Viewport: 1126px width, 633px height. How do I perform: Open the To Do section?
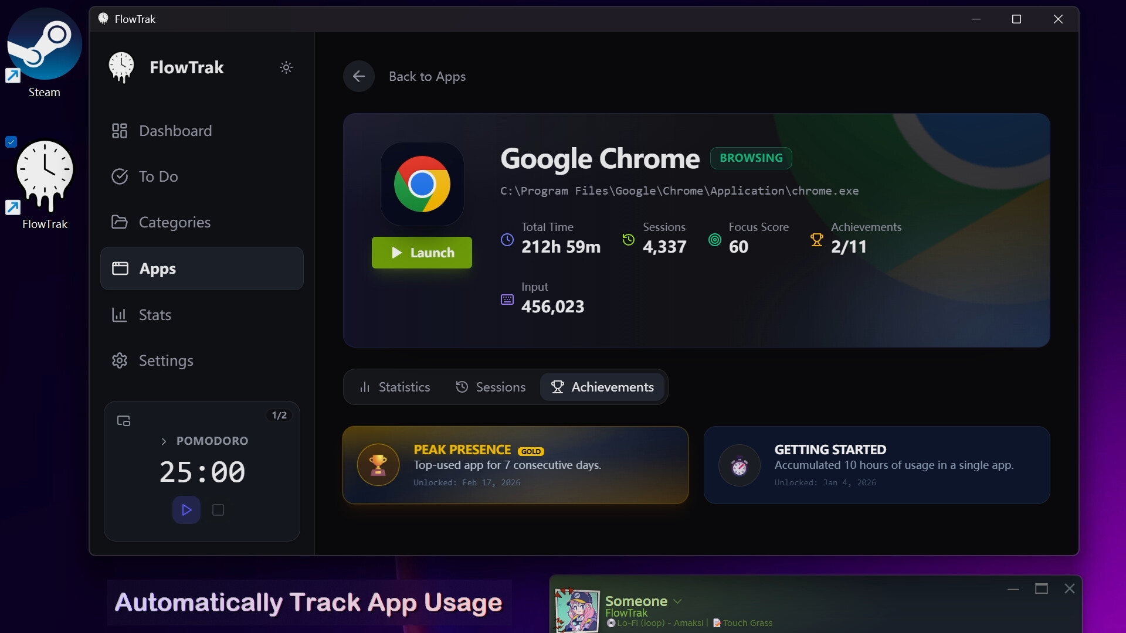[202, 176]
